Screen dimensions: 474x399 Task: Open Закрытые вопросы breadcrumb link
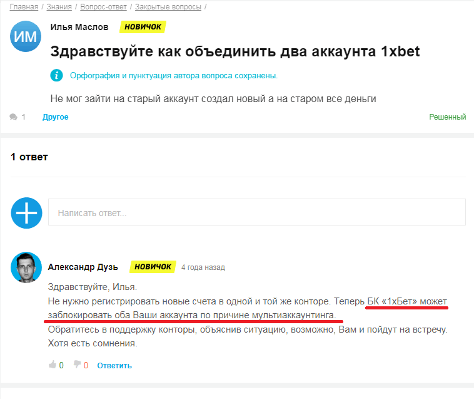(x=168, y=7)
